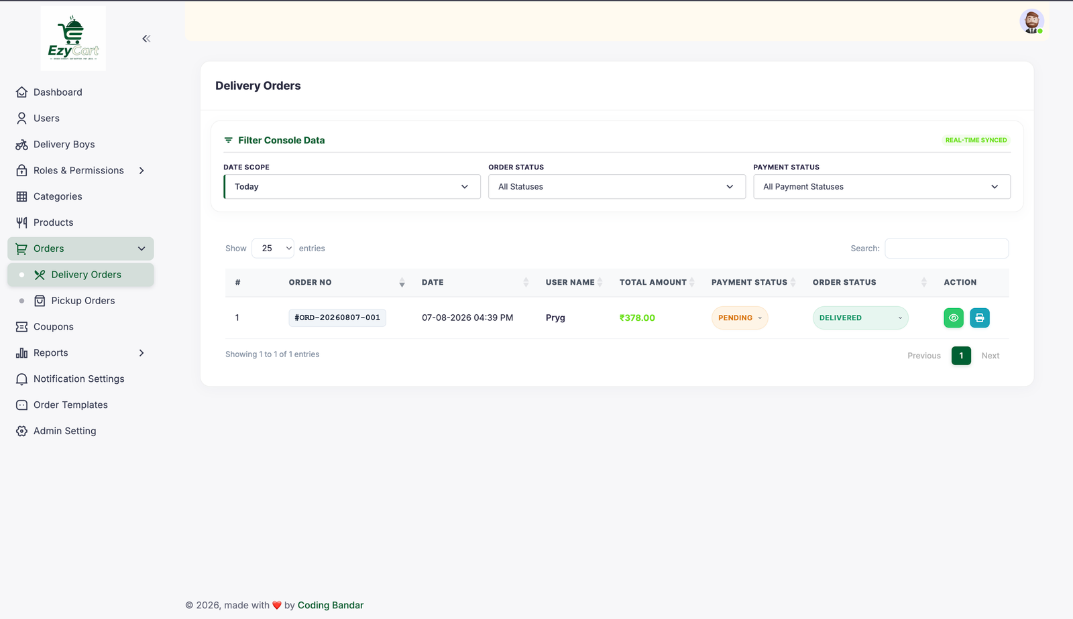Click the Previous pagination button

click(x=924, y=356)
